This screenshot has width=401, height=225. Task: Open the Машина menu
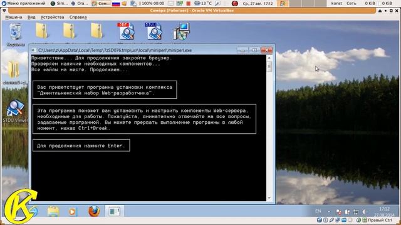[14, 17]
